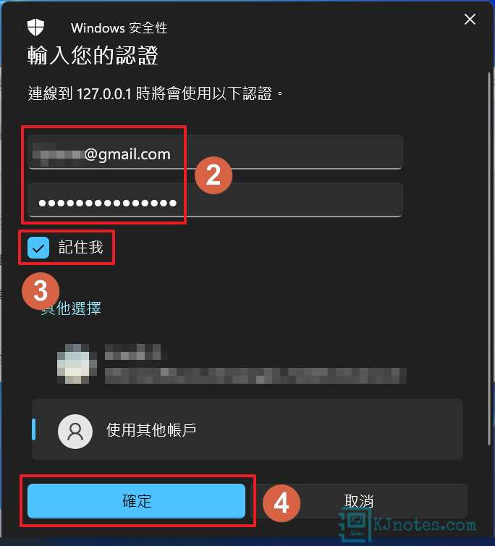This screenshot has width=495, height=546.
Task: Confirm with the 確定 button
Action: coord(137,500)
